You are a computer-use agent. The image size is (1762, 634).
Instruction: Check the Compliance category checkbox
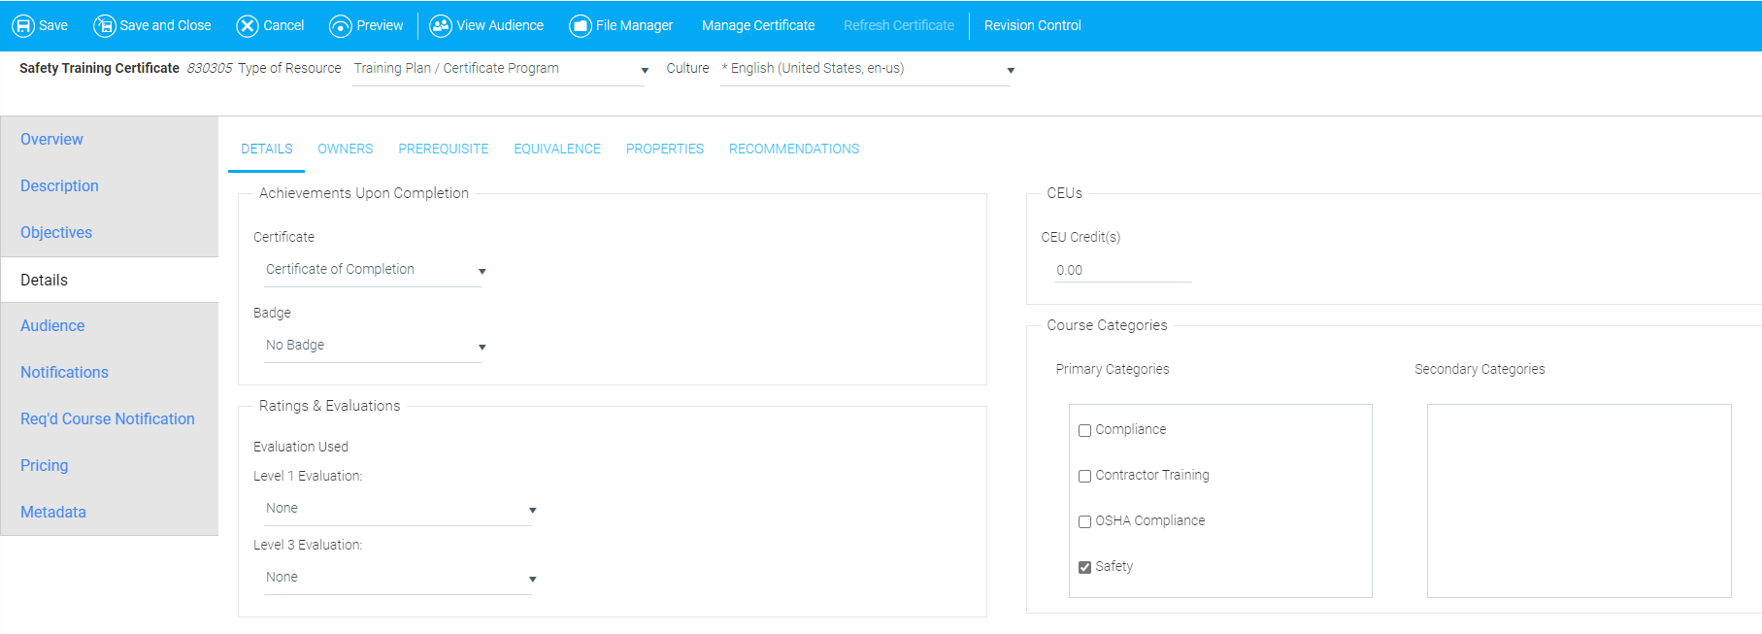coord(1084,430)
